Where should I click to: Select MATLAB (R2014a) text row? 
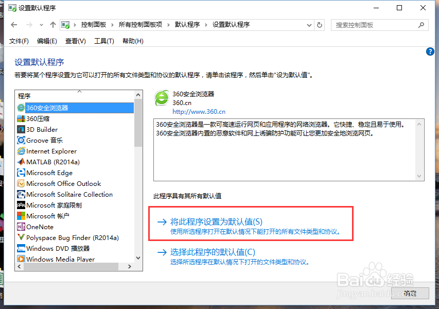[x=53, y=162]
